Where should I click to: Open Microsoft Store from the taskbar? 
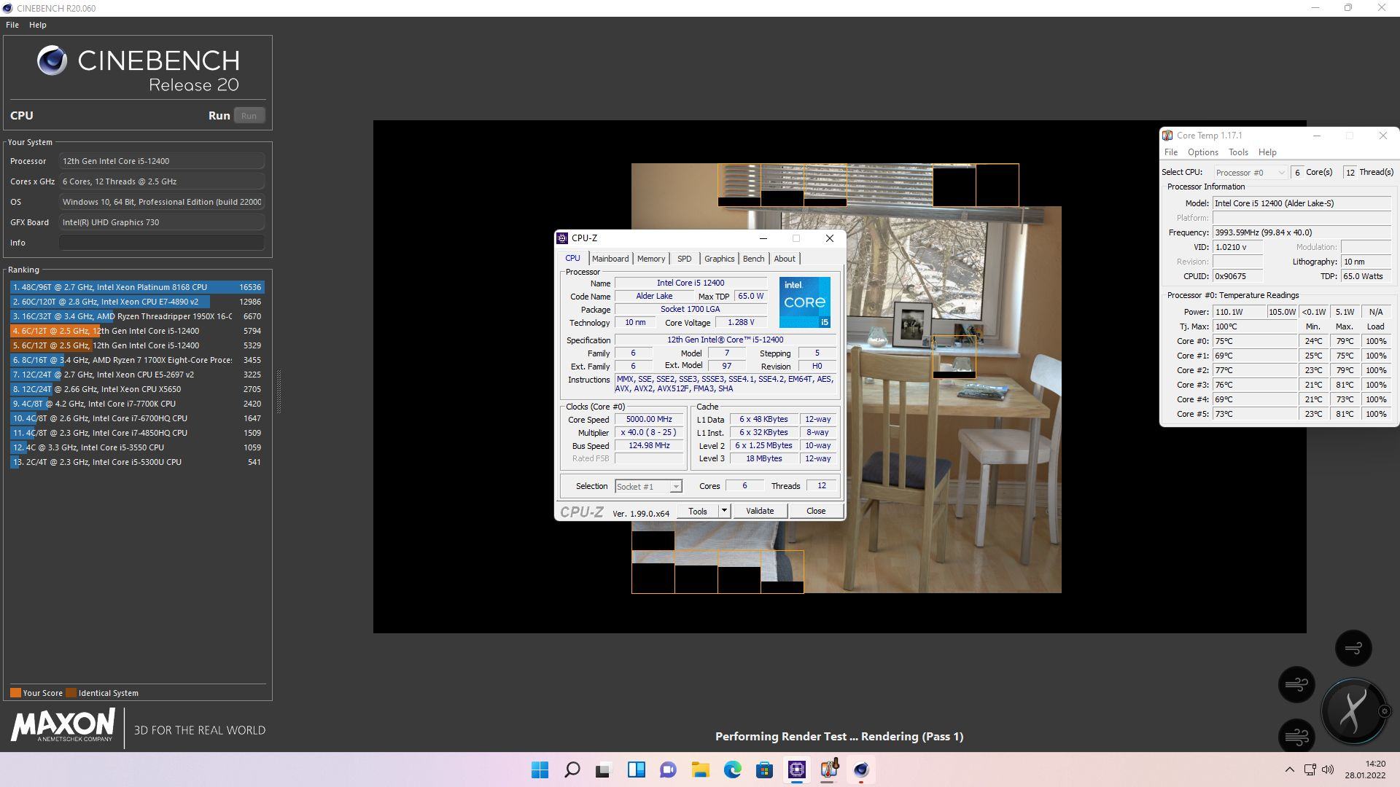click(764, 770)
